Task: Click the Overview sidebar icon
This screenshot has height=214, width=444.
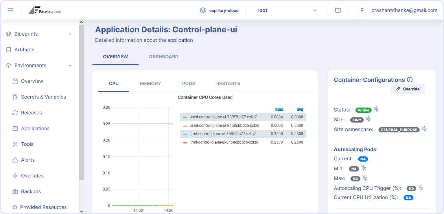Action: tap(15, 81)
